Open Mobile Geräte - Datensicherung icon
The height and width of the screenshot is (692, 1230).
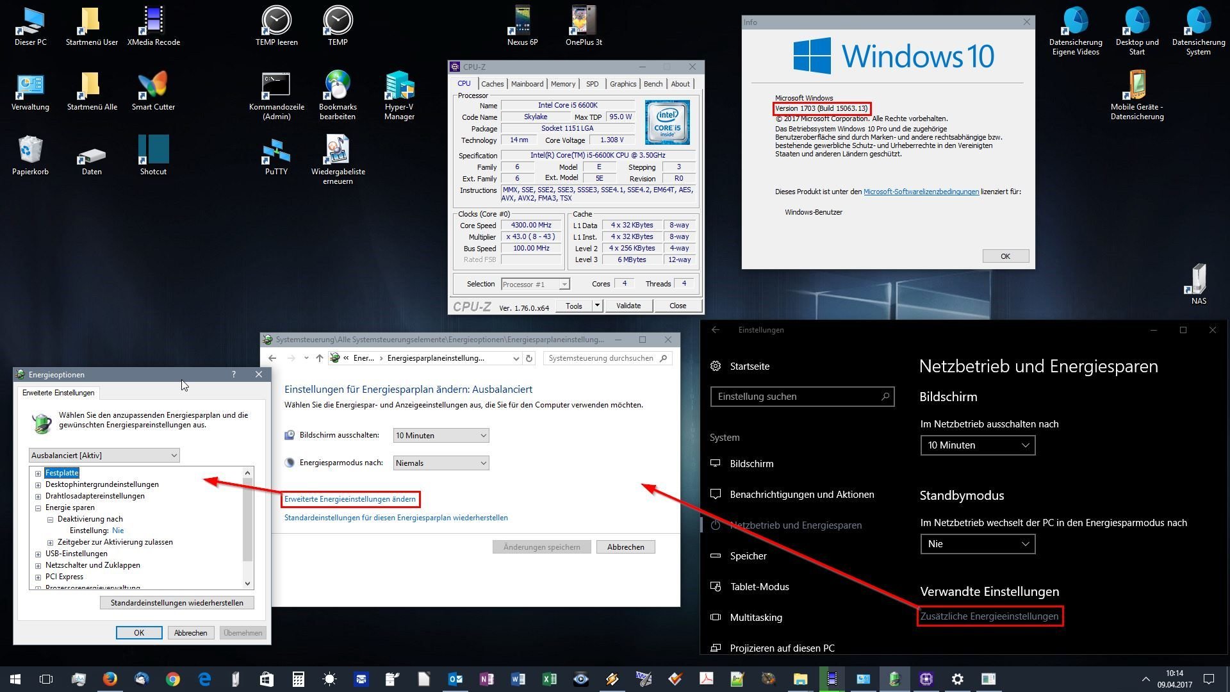(x=1137, y=95)
